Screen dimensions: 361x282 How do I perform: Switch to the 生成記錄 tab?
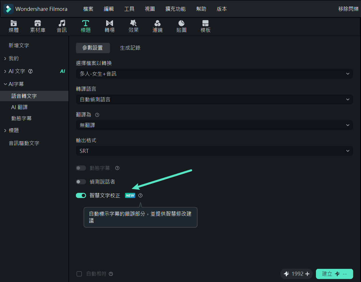coord(130,48)
